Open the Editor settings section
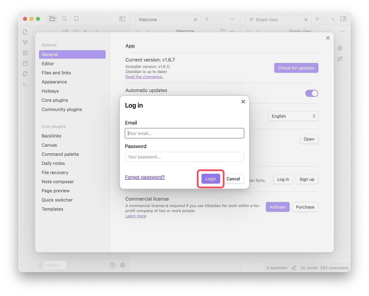Image resolution: width=369 pixels, height=296 pixels. [72, 64]
